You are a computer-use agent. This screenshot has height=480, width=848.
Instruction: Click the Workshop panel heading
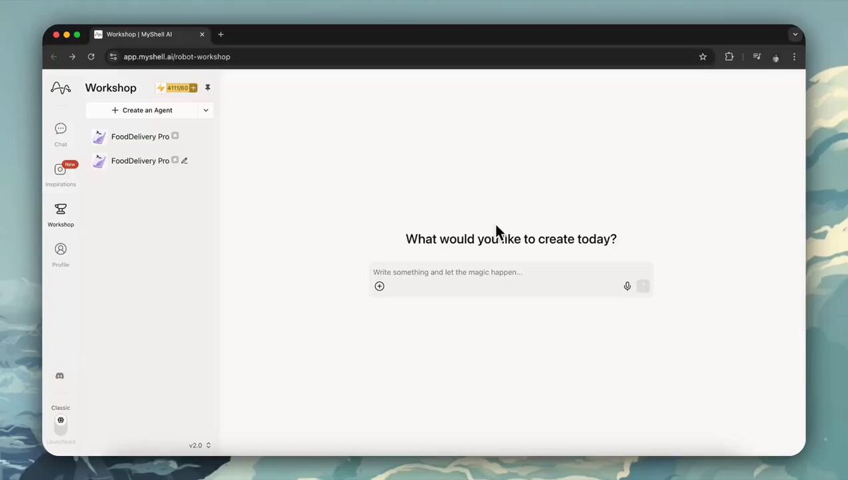(111, 88)
